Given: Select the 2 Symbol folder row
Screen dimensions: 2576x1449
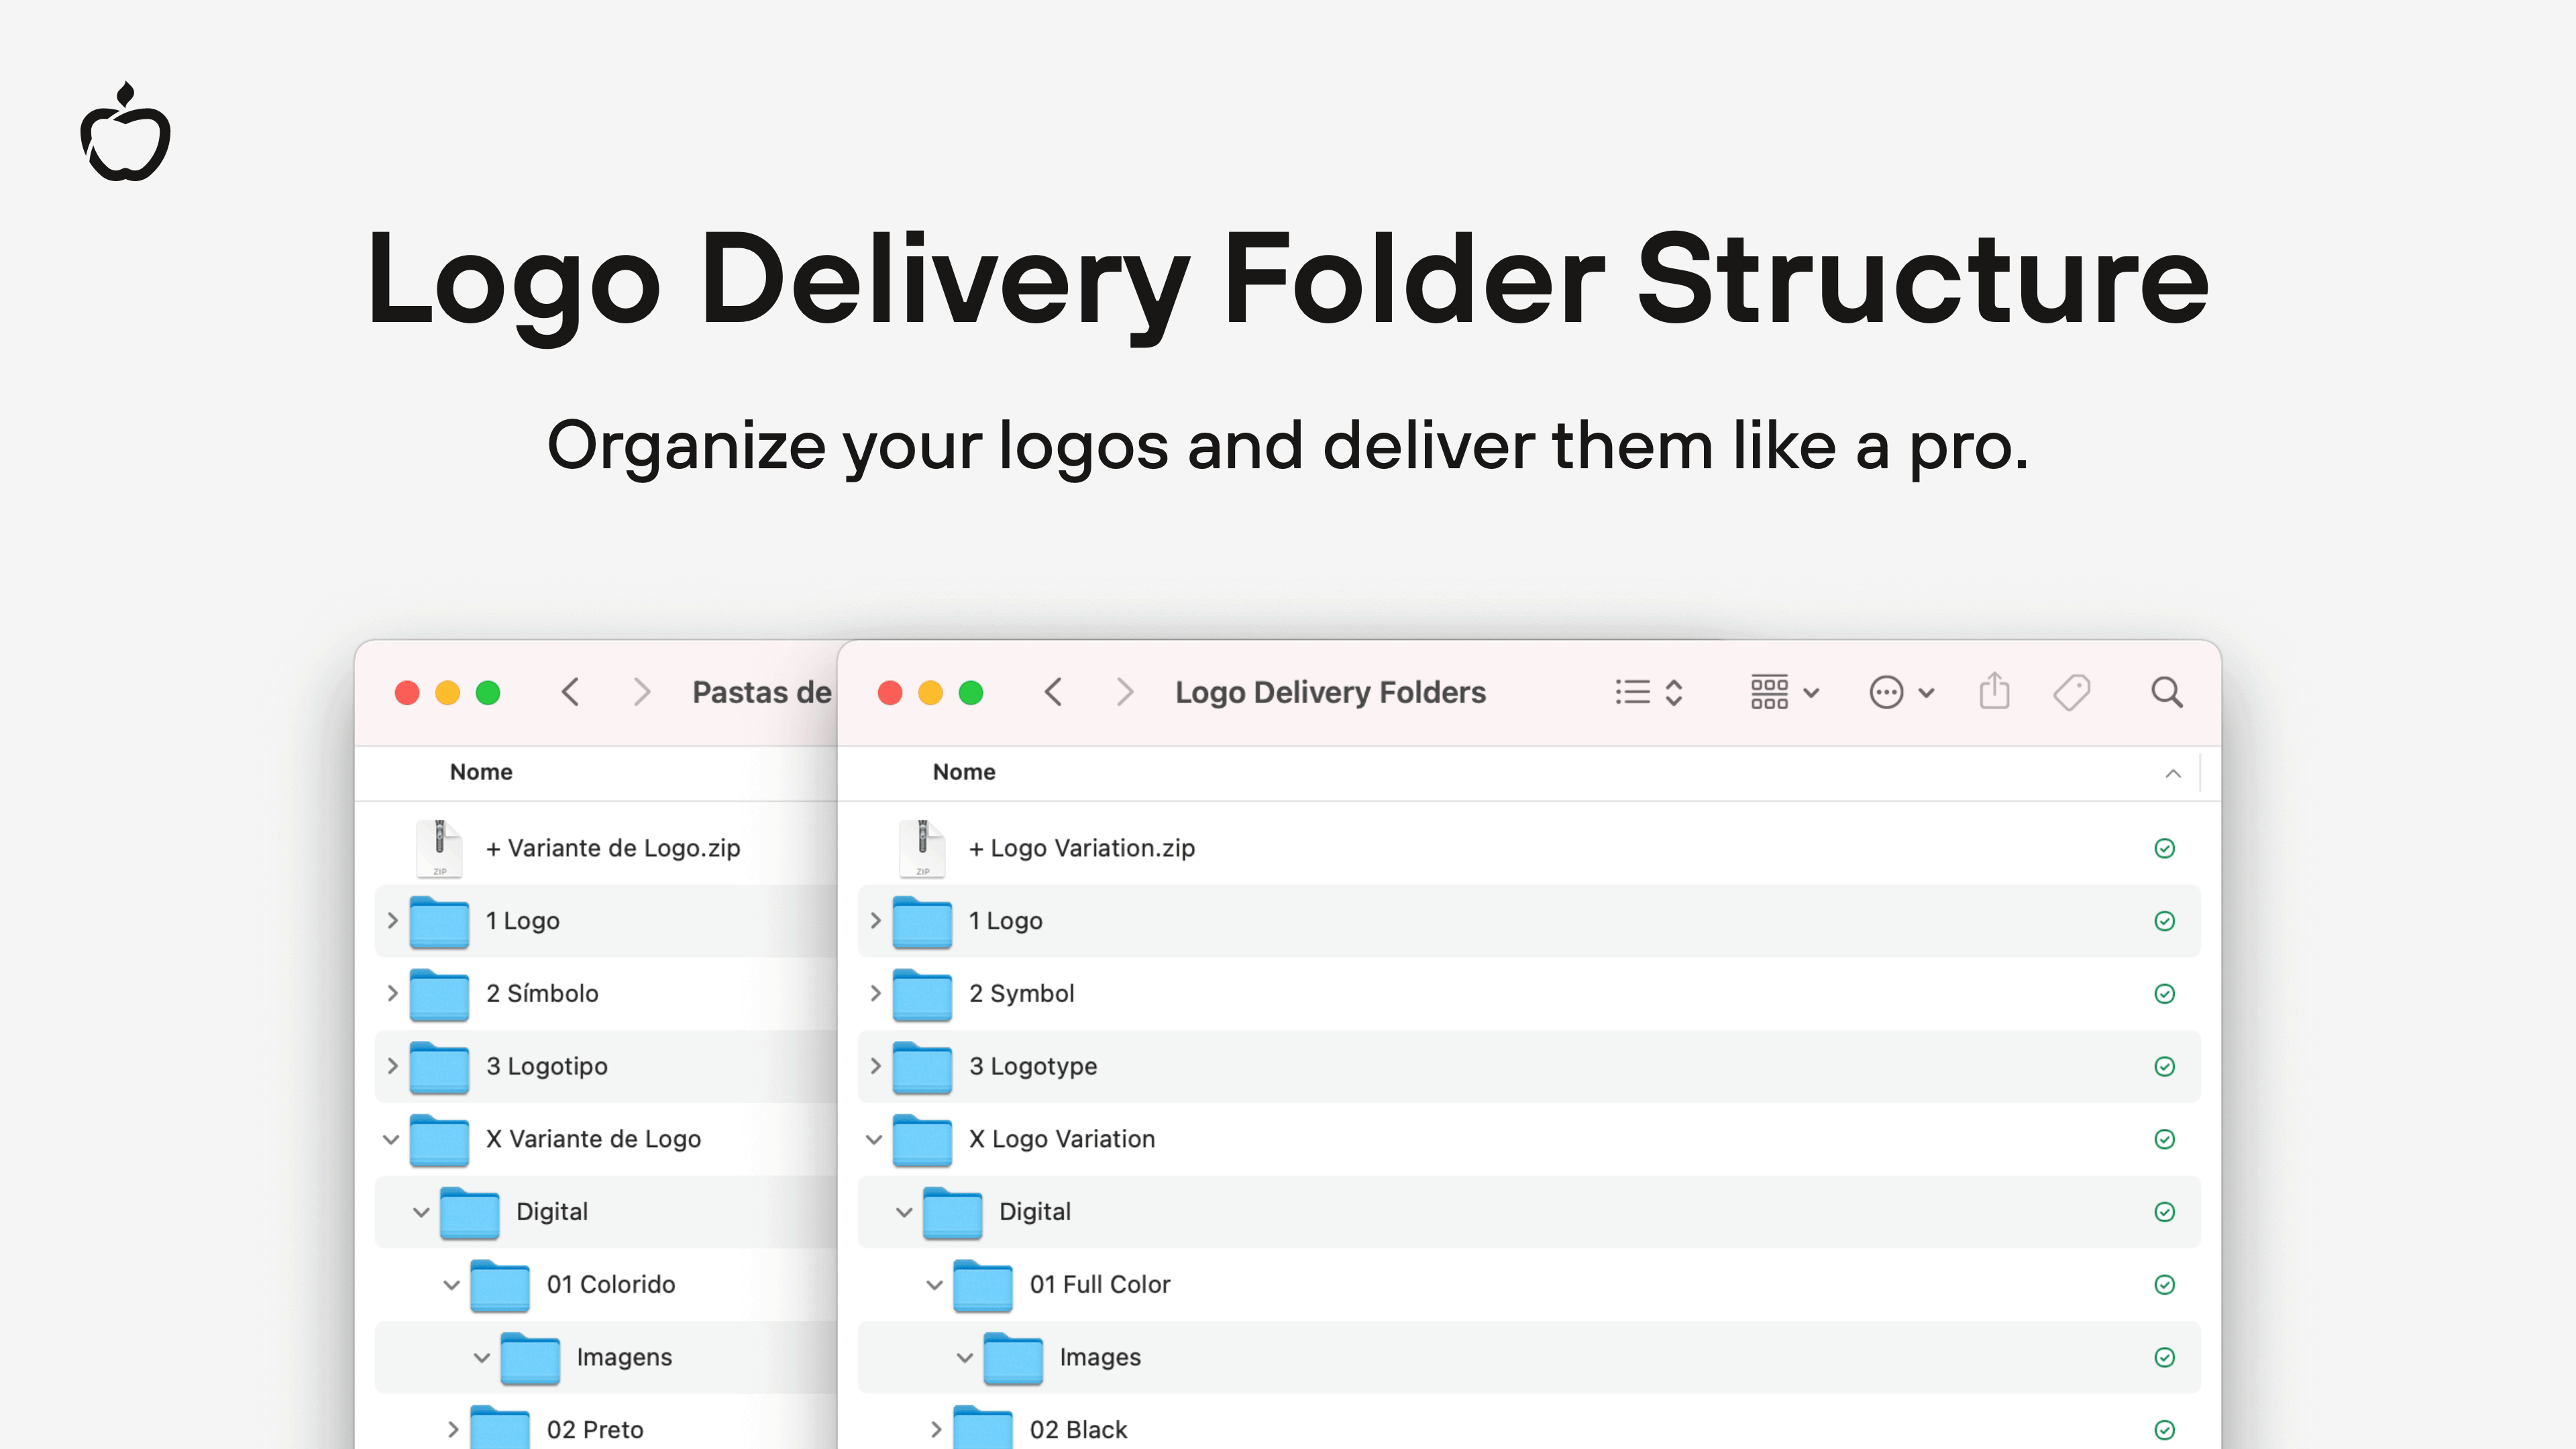Looking at the screenshot, I should point(1528,993).
